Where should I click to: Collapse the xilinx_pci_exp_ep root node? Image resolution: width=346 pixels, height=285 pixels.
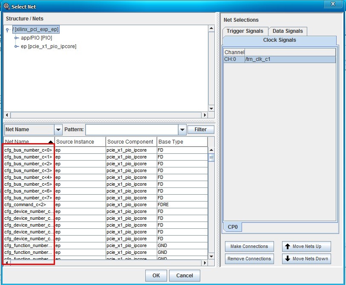8,29
